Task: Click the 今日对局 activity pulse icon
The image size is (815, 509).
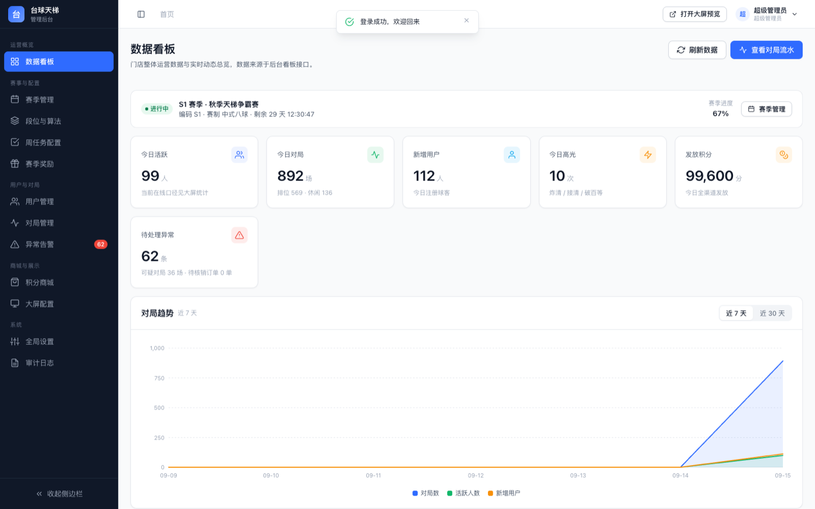Action: click(375, 155)
